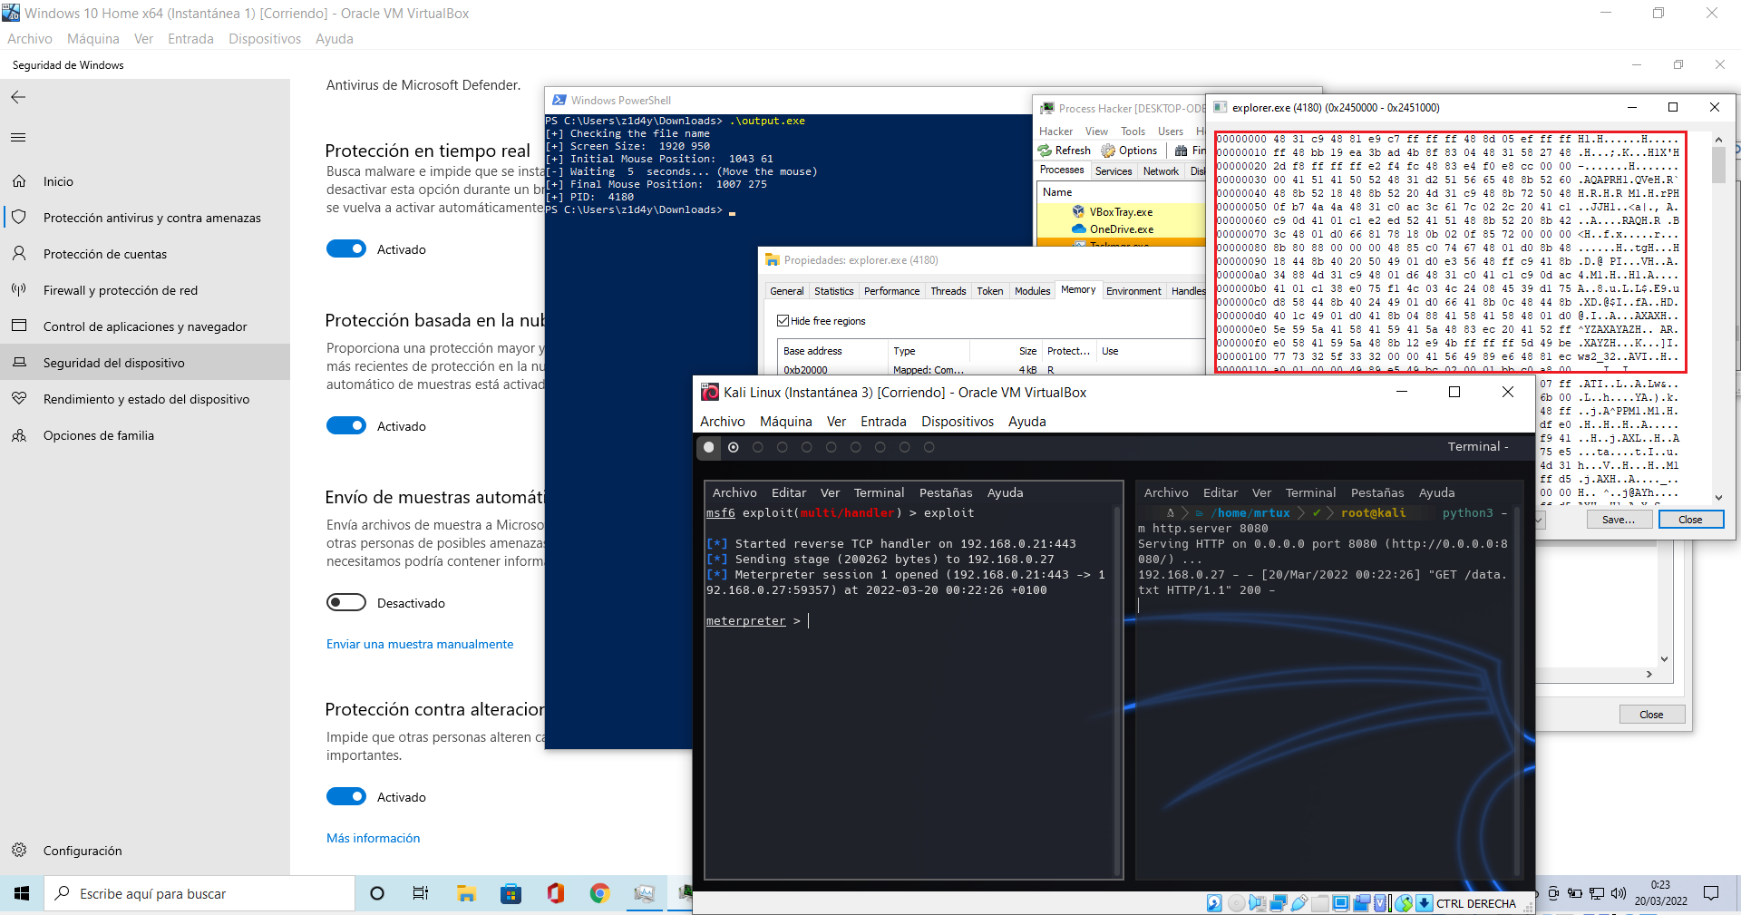Sort the process list by Name column header
Screen dimensions: 1741x915
coord(1057,192)
